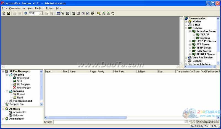Open the users icon in toolbar
The image size is (221, 129).
click(73, 13)
